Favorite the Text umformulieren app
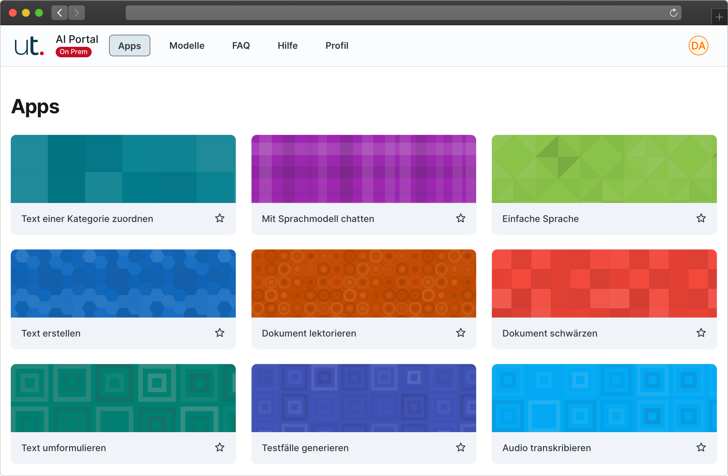 (x=220, y=448)
